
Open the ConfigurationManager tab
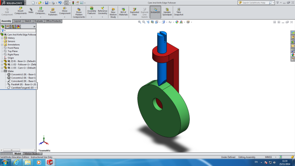pos(13,27)
